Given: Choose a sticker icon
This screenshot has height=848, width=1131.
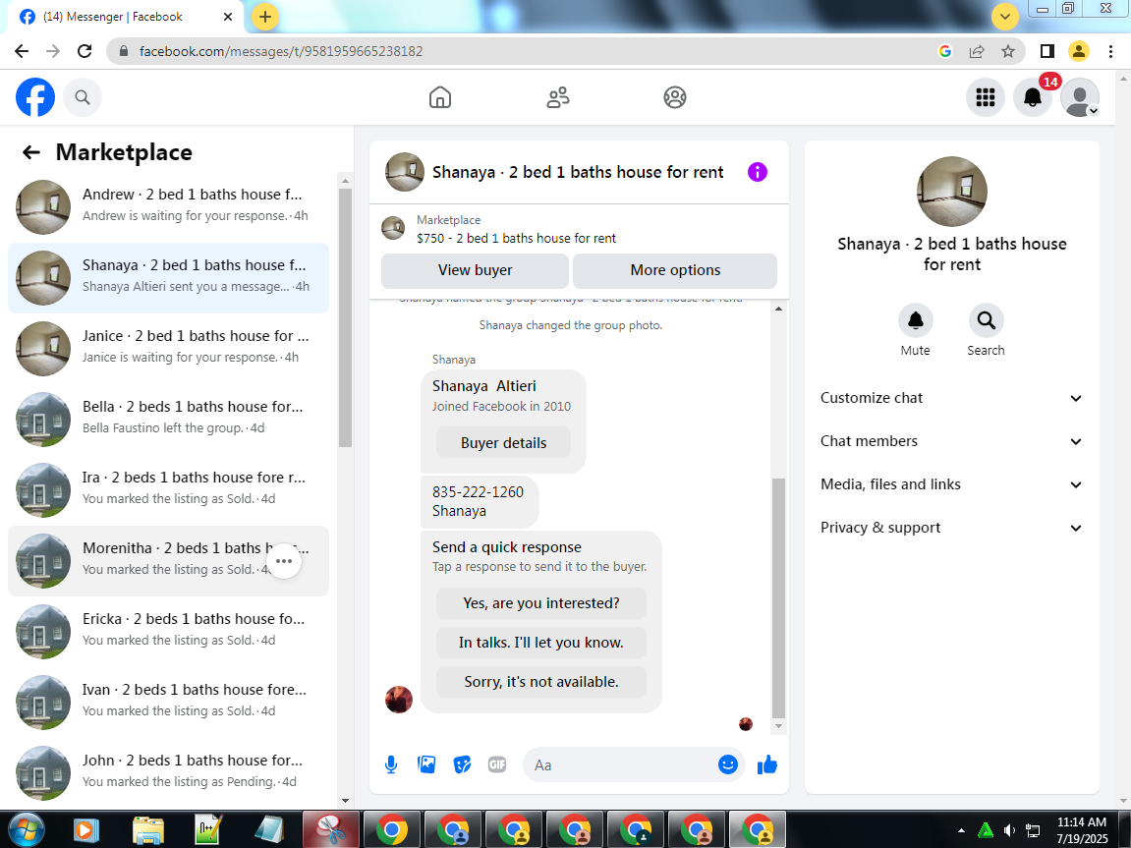Looking at the screenshot, I should pos(462,764).
